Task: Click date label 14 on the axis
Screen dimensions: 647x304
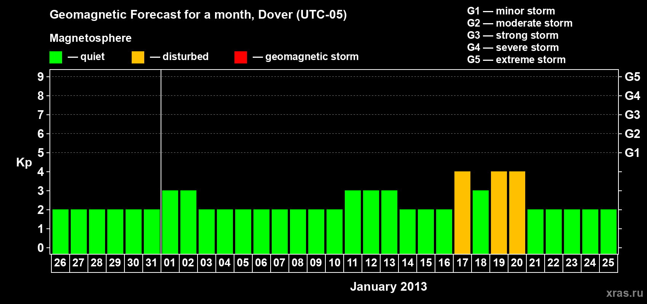Action: (408, 263)
